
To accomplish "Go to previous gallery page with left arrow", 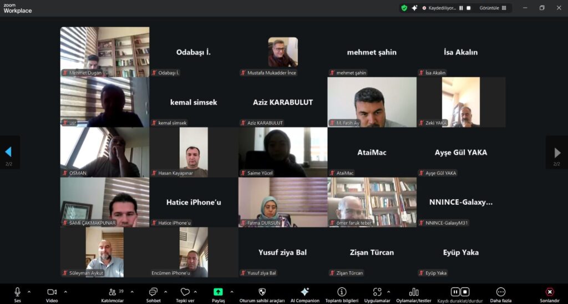I will [8, 152].
